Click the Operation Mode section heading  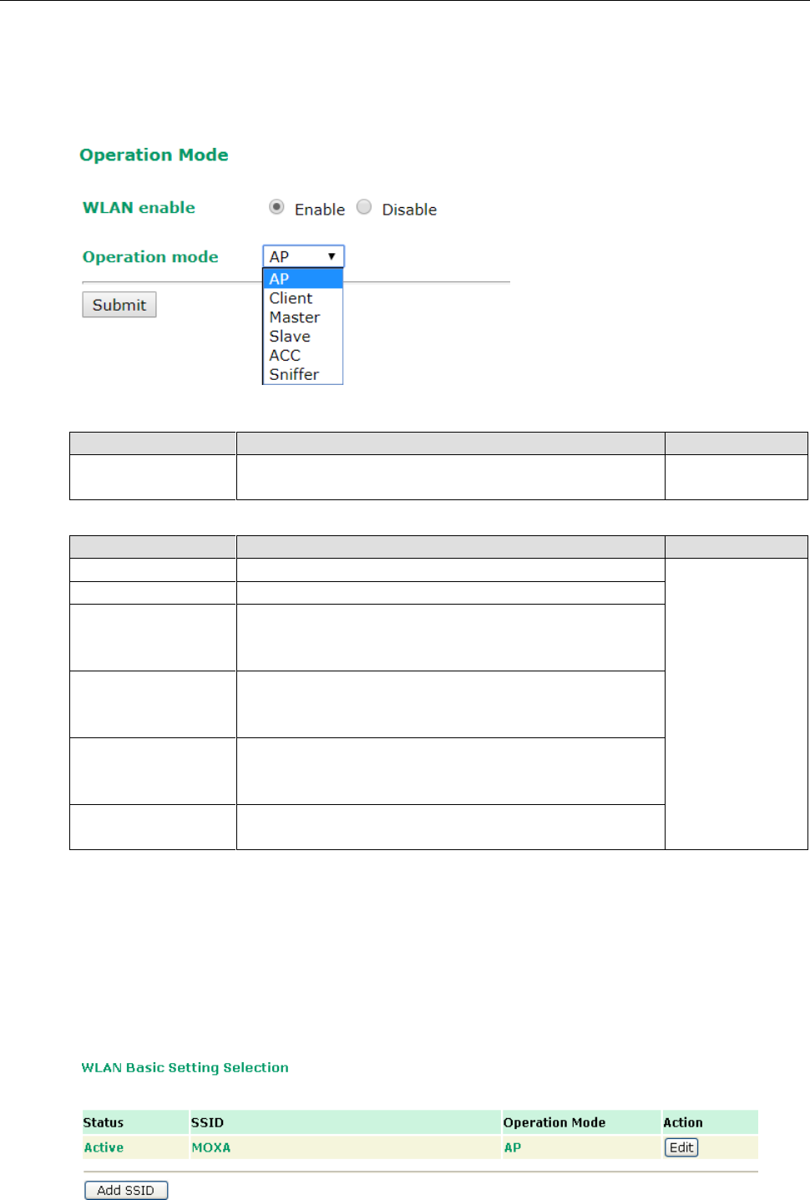pos(154,154)
